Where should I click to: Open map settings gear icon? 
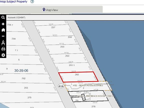pyautogui.click(x=3, y=55)
